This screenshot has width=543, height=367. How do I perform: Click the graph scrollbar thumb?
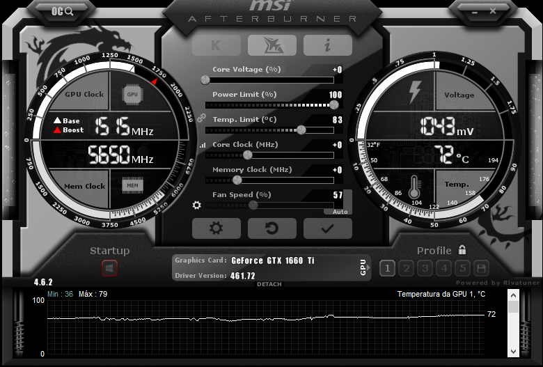pos(513,307)
